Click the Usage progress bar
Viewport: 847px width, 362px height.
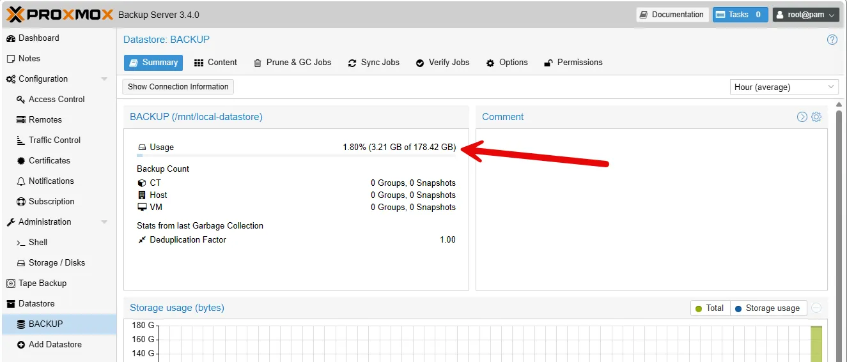point(296,155)
